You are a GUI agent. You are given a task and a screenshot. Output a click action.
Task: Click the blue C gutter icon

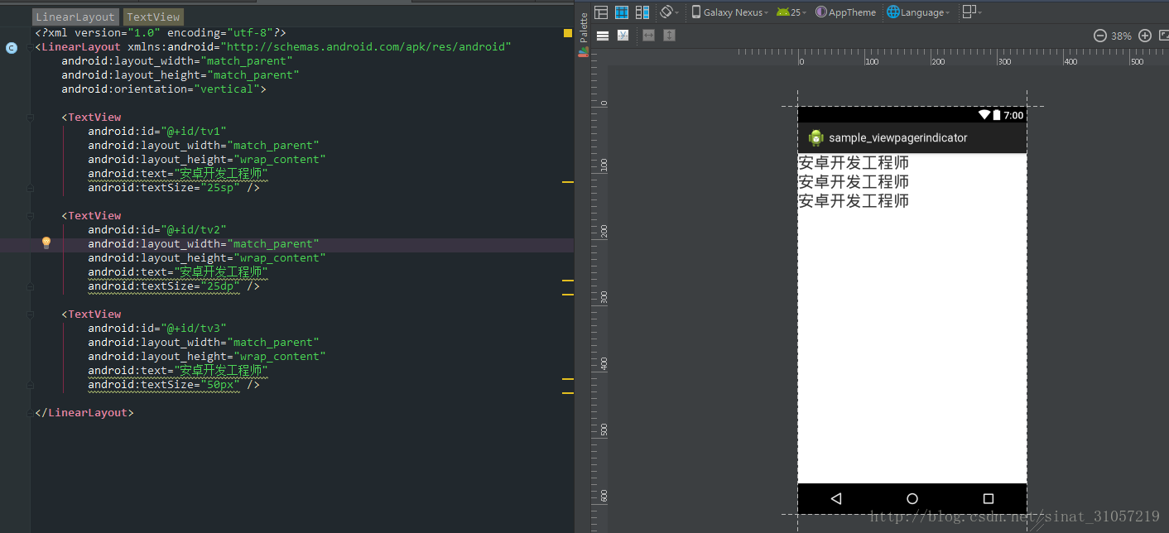pos(11,48)
